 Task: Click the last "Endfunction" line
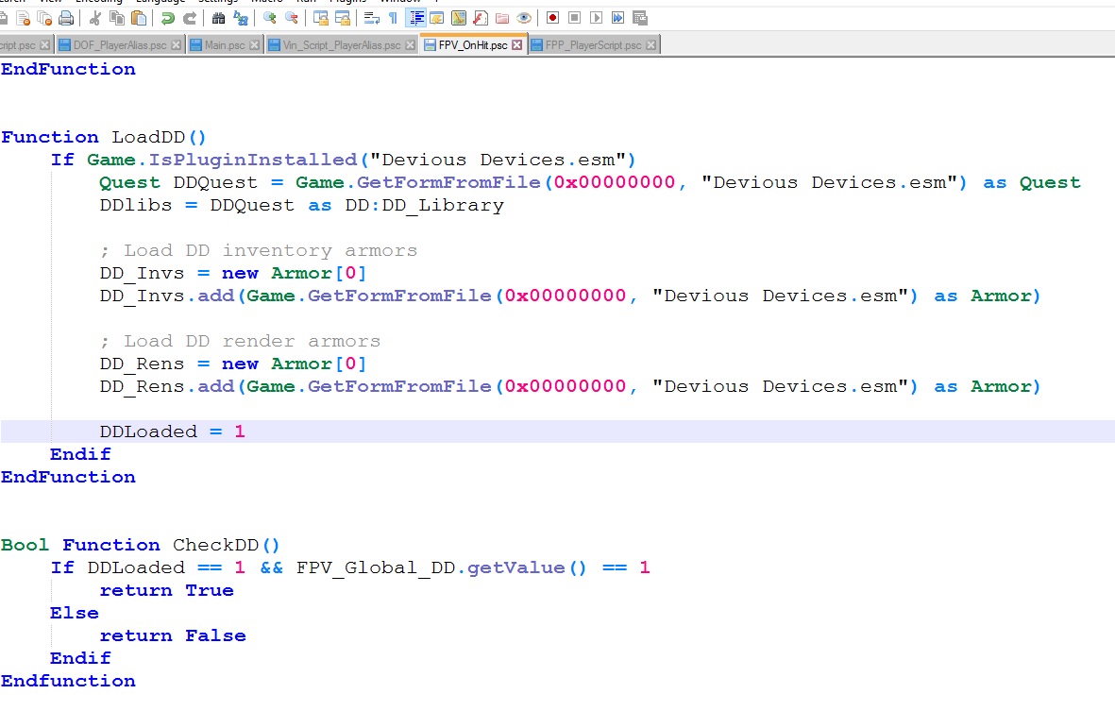(x=68, y=681)
